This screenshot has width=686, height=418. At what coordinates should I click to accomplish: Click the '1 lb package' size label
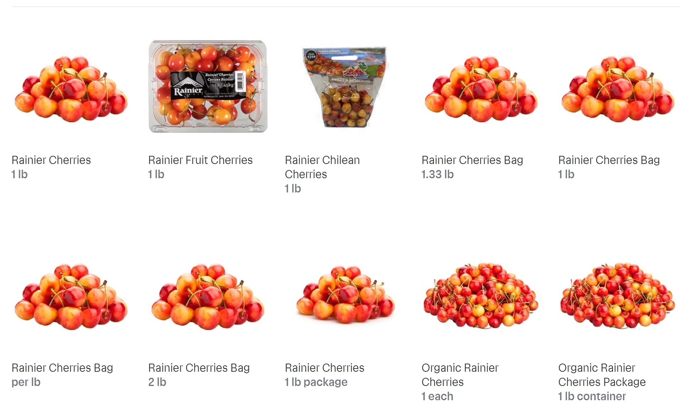(x=316, y=382)
